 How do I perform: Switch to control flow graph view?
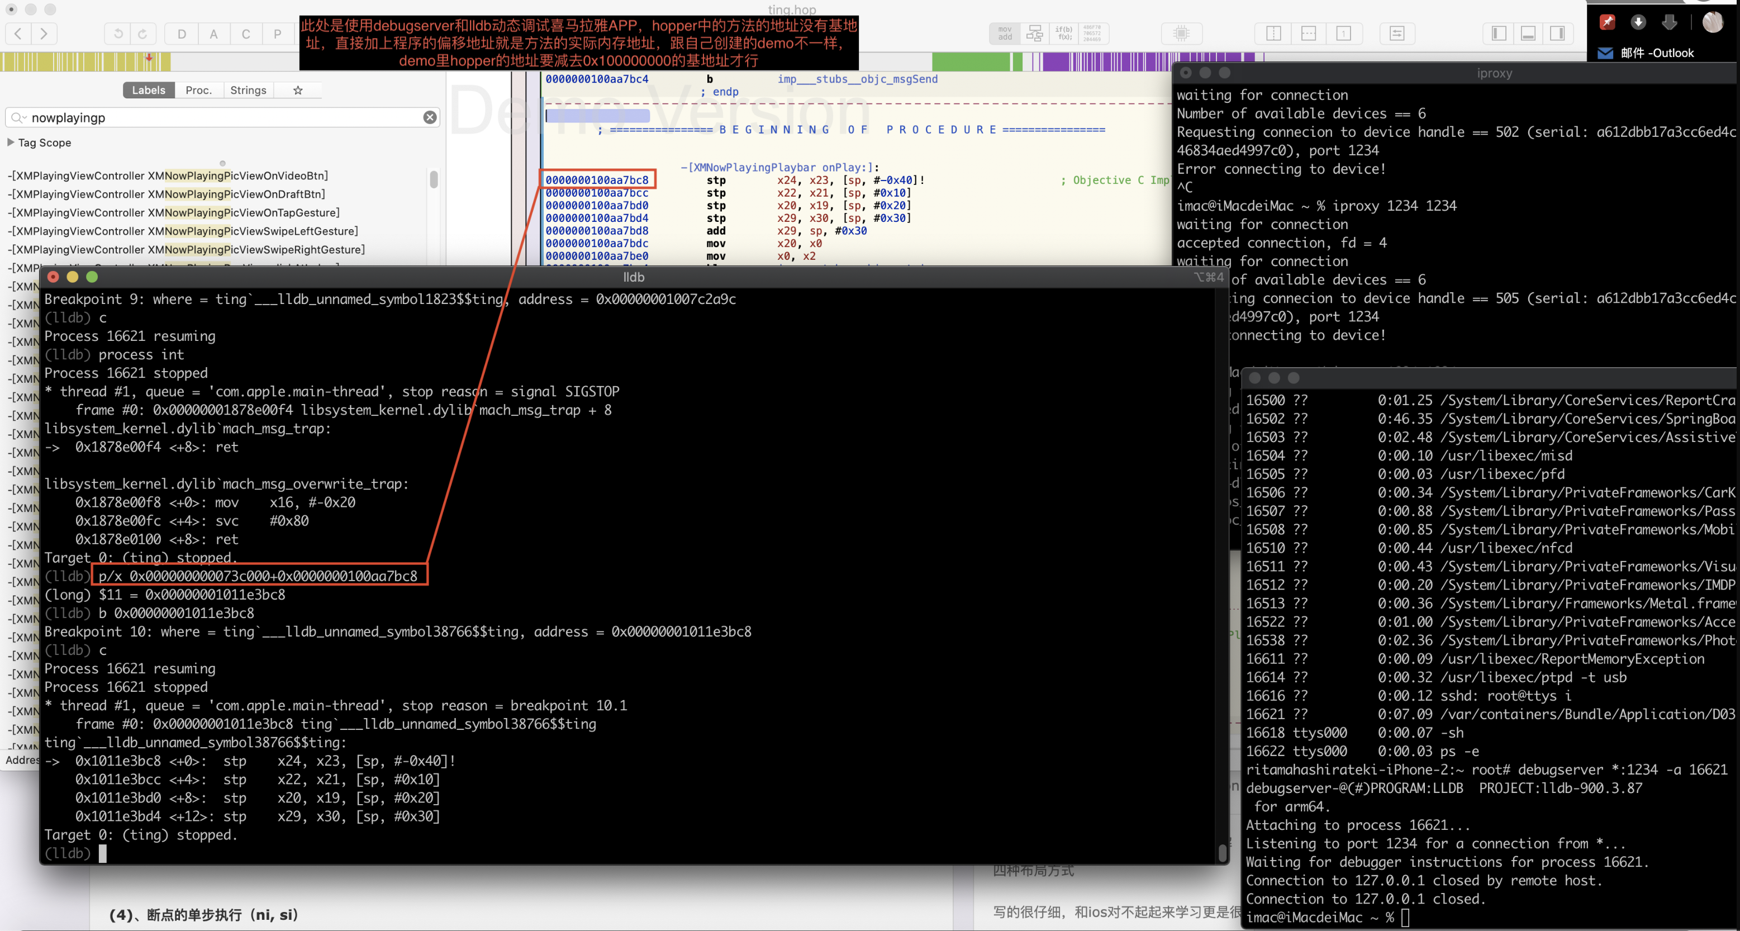click(1034, 33)
